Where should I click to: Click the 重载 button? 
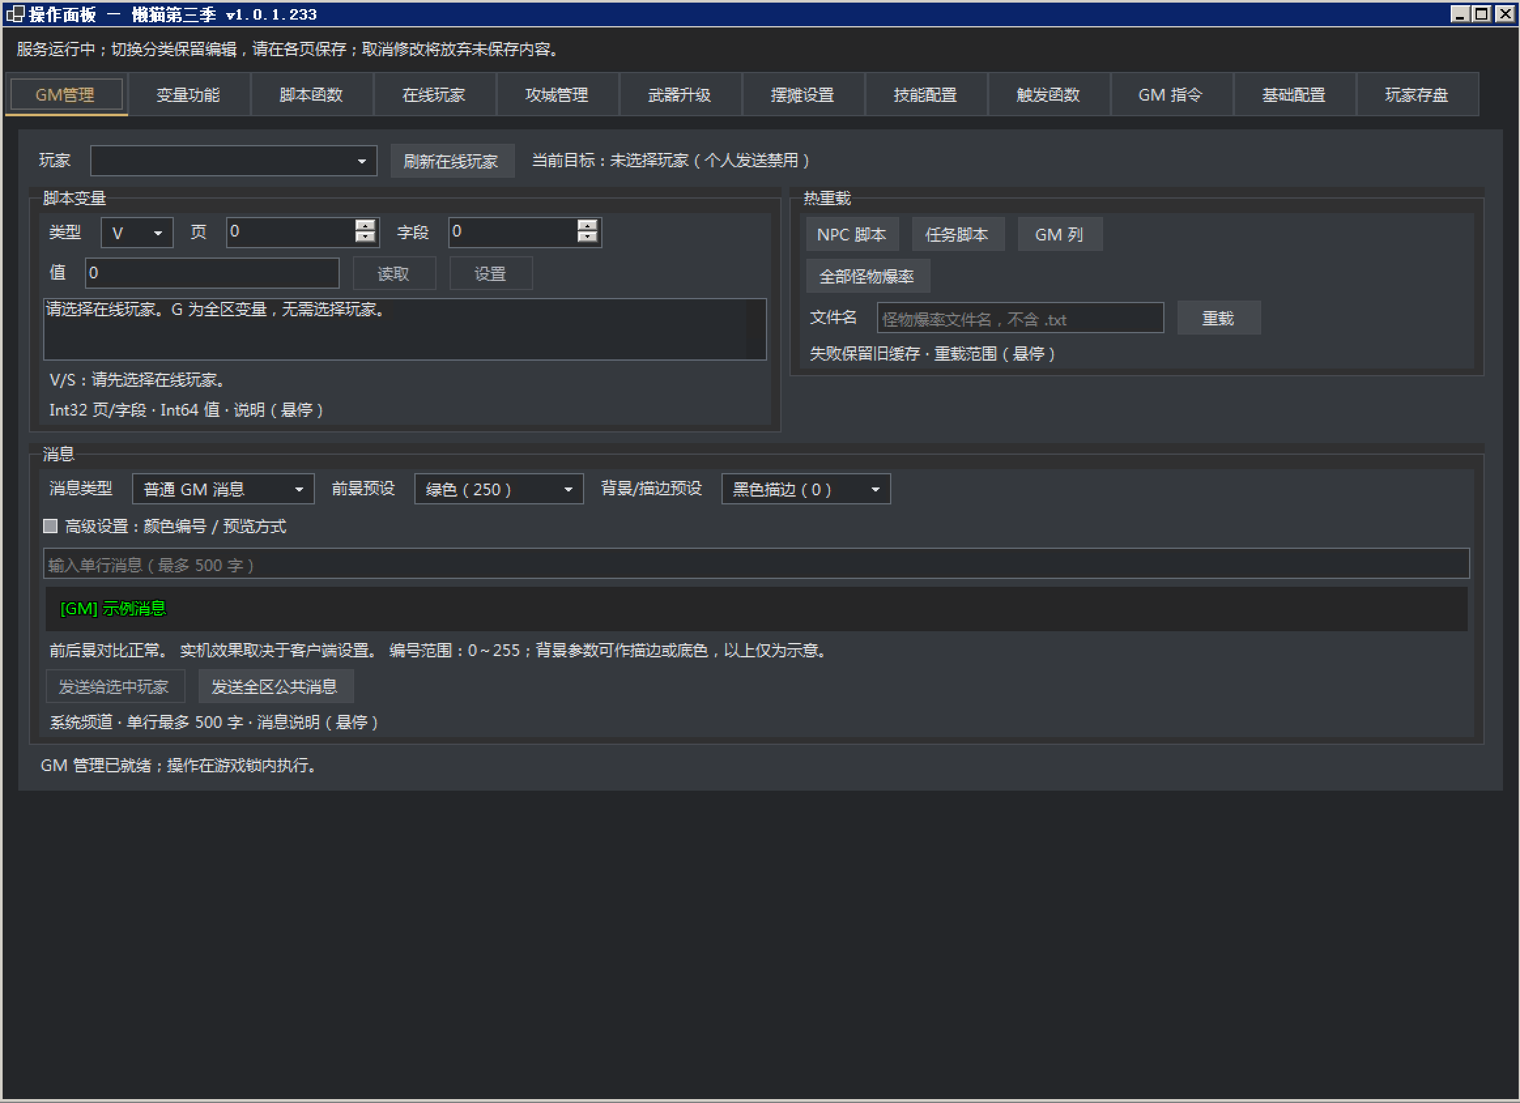tap(1218, 318)
